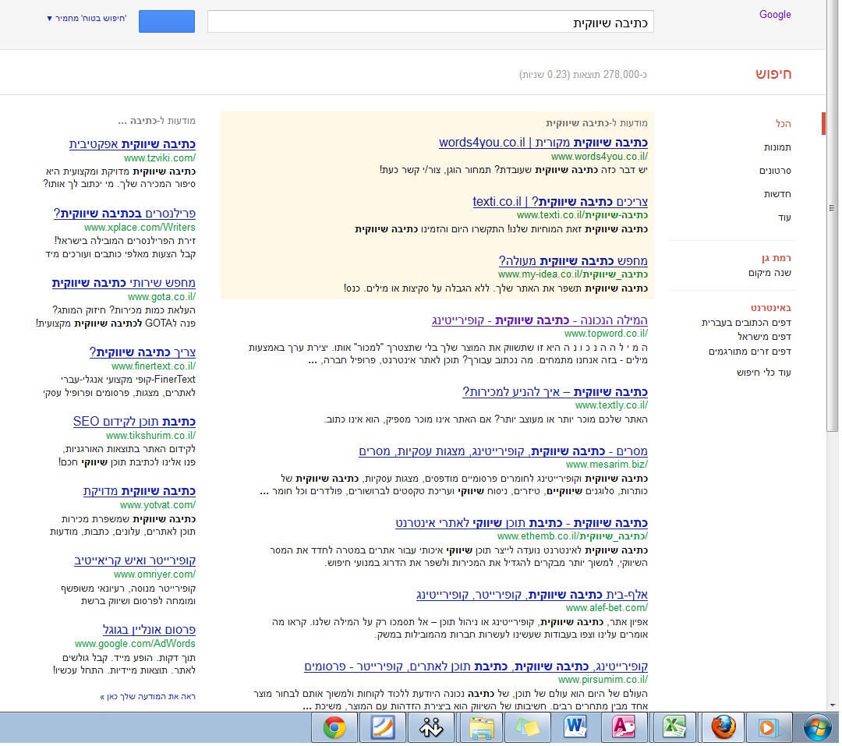Open 'מחפש שירותי כתיבה שיווקית' side ad
Image resolution: width=842 pixels, height=746 pixels.
coord(123,283)
